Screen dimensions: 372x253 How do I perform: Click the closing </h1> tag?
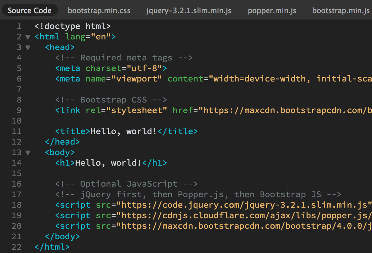click(155, 163)
